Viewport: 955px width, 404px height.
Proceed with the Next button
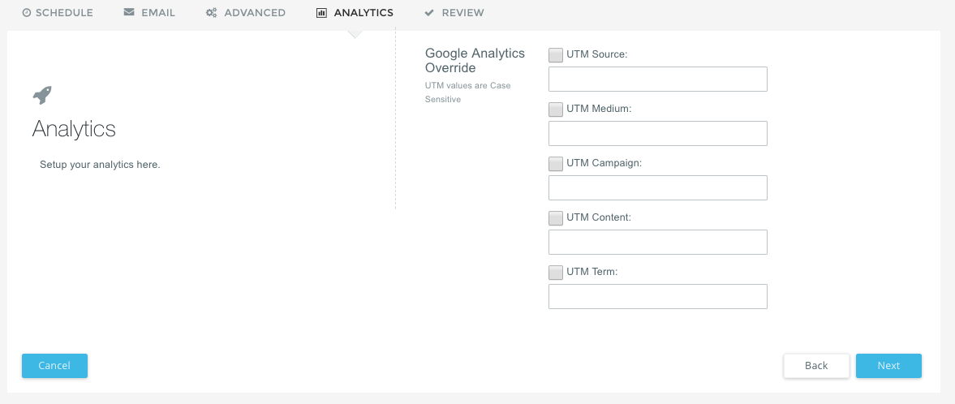[888, 366]
